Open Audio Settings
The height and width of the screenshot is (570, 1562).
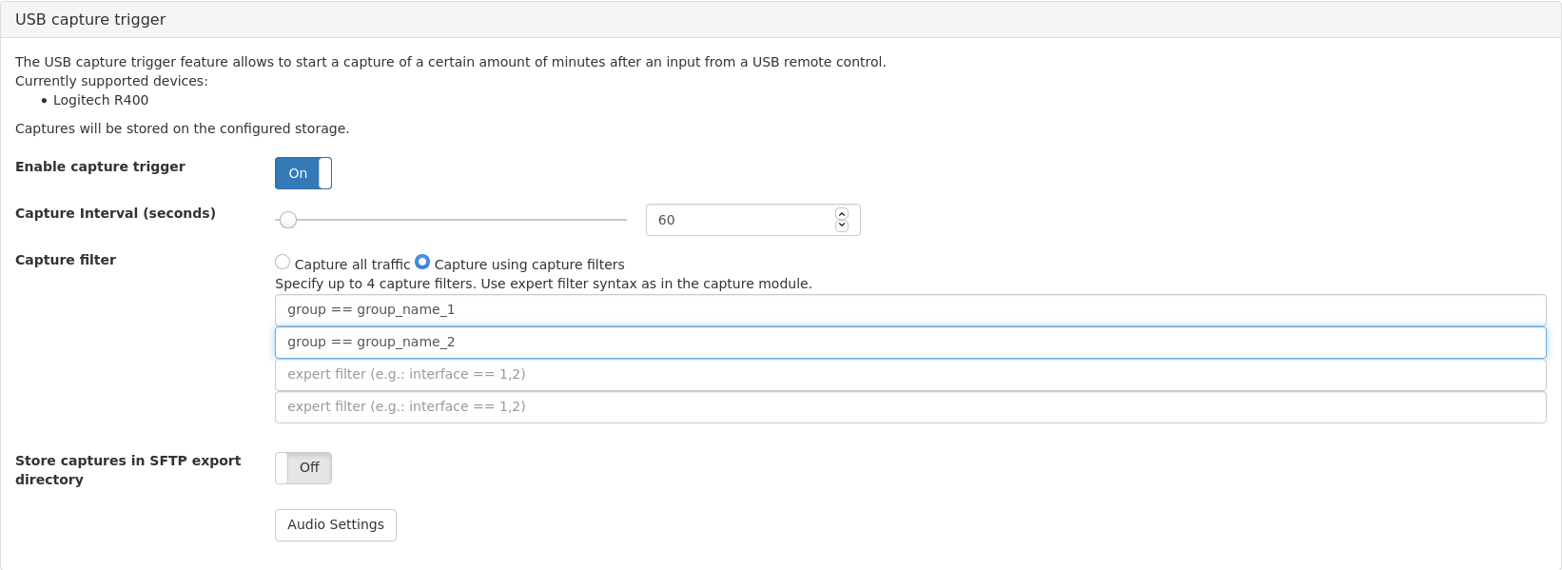[336, 525]
